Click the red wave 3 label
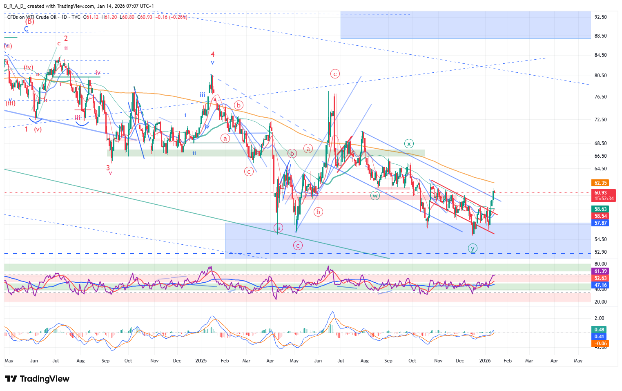Screen dimensions: 622x391 108,168
